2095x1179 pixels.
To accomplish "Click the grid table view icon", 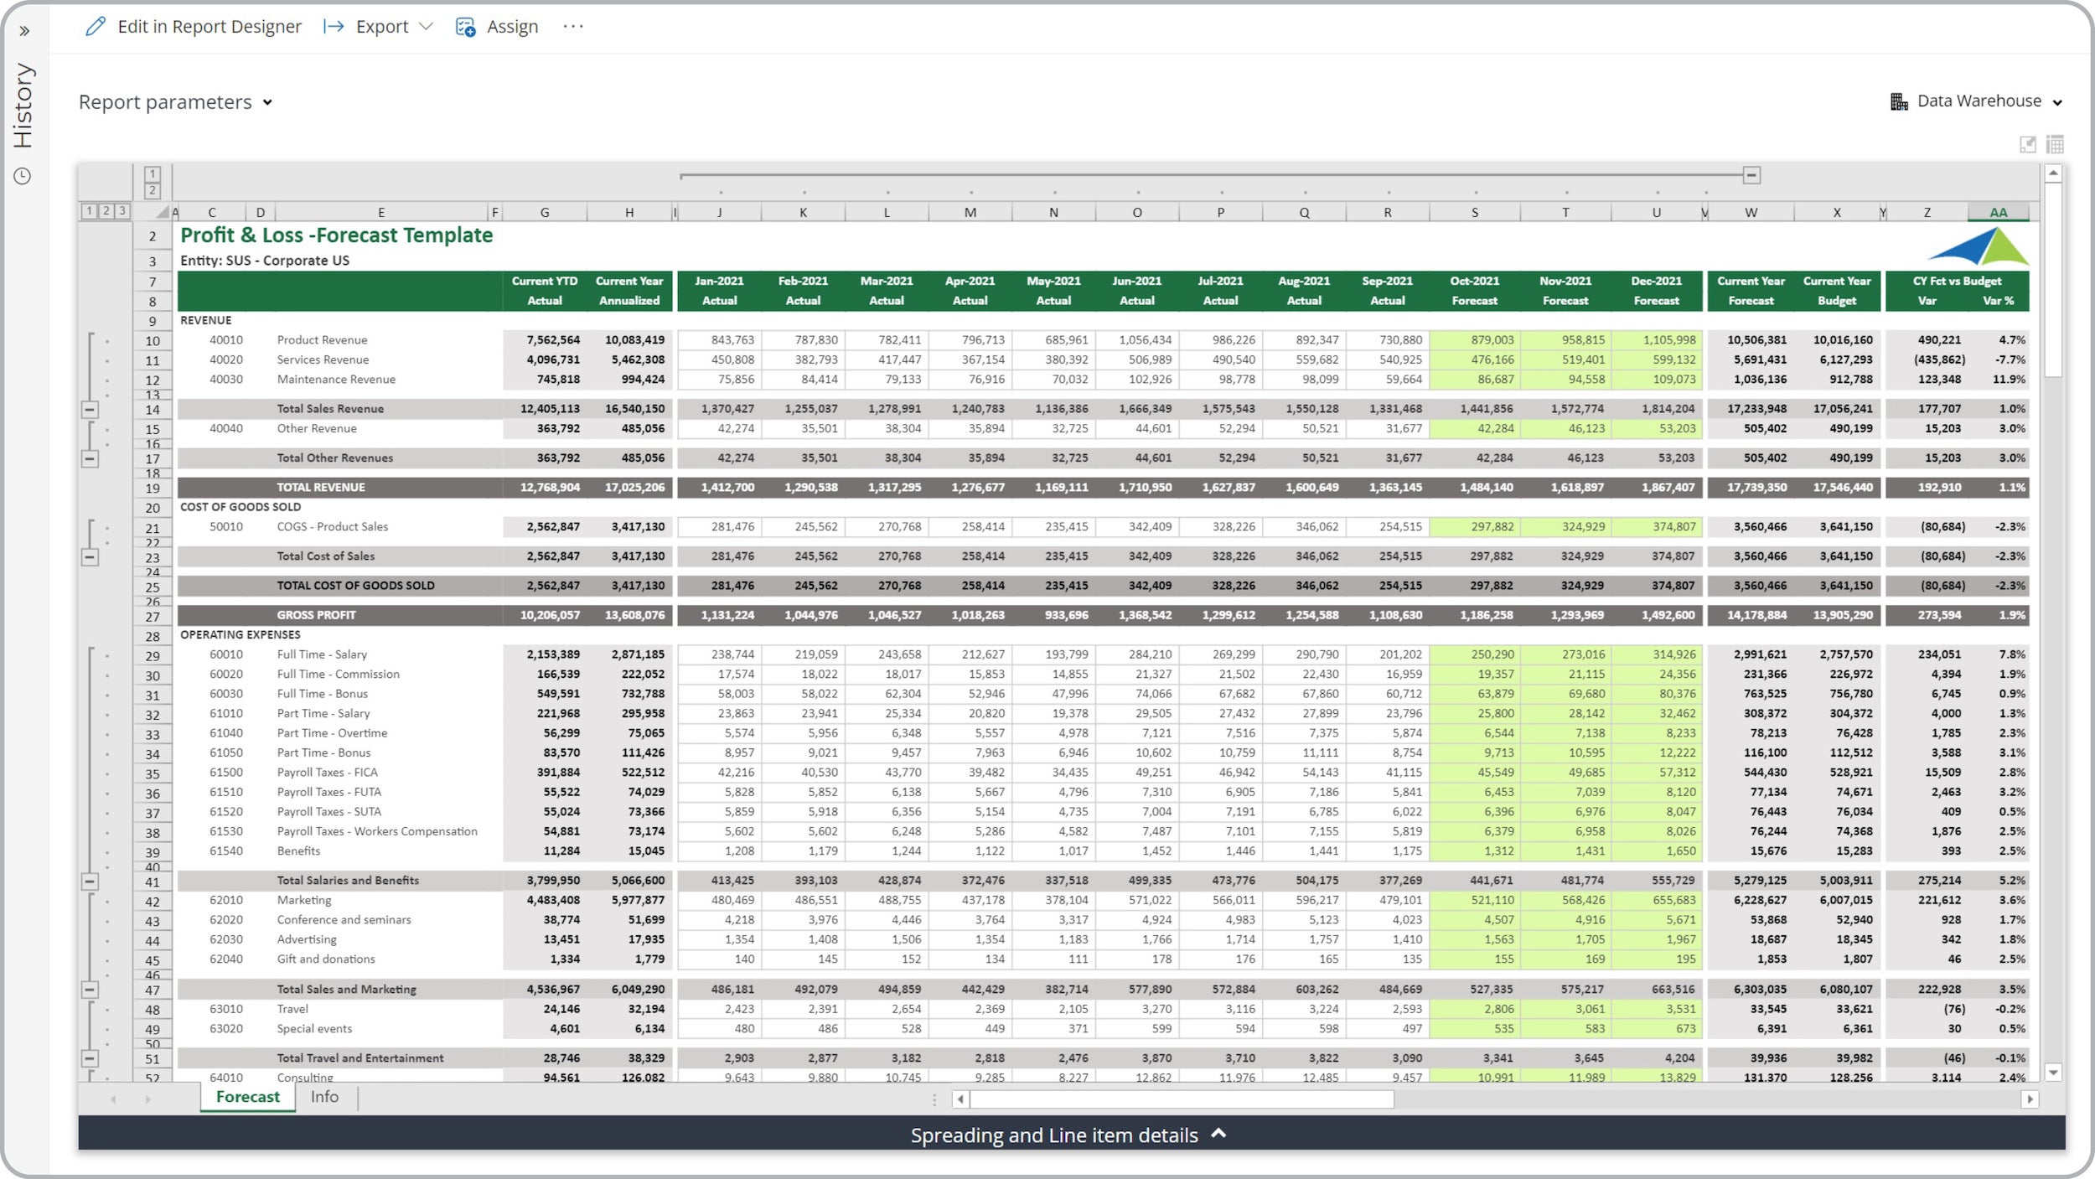I will click(2055, 144).
